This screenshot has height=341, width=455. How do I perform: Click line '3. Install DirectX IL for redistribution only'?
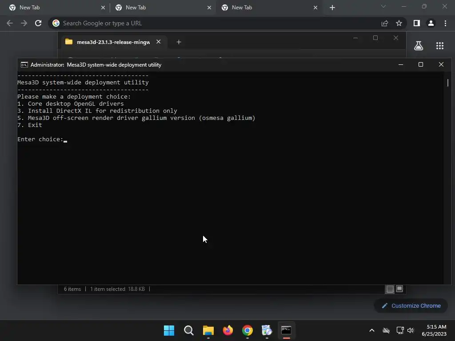pos(97,111)
